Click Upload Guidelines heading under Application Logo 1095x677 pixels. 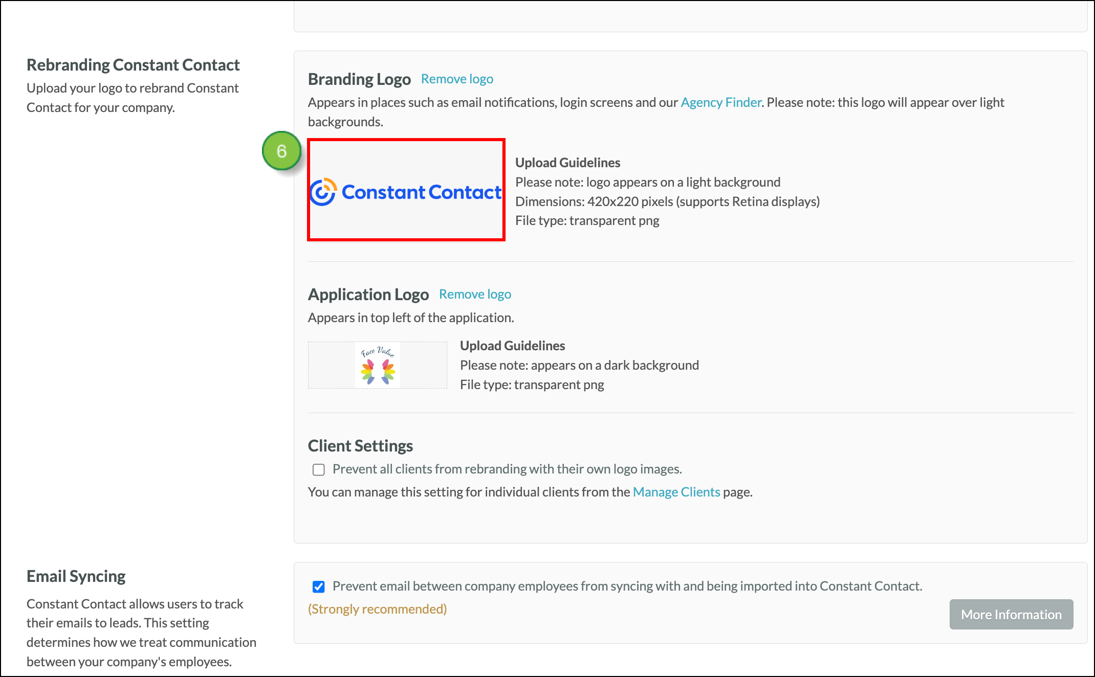(x=512, y=346)
